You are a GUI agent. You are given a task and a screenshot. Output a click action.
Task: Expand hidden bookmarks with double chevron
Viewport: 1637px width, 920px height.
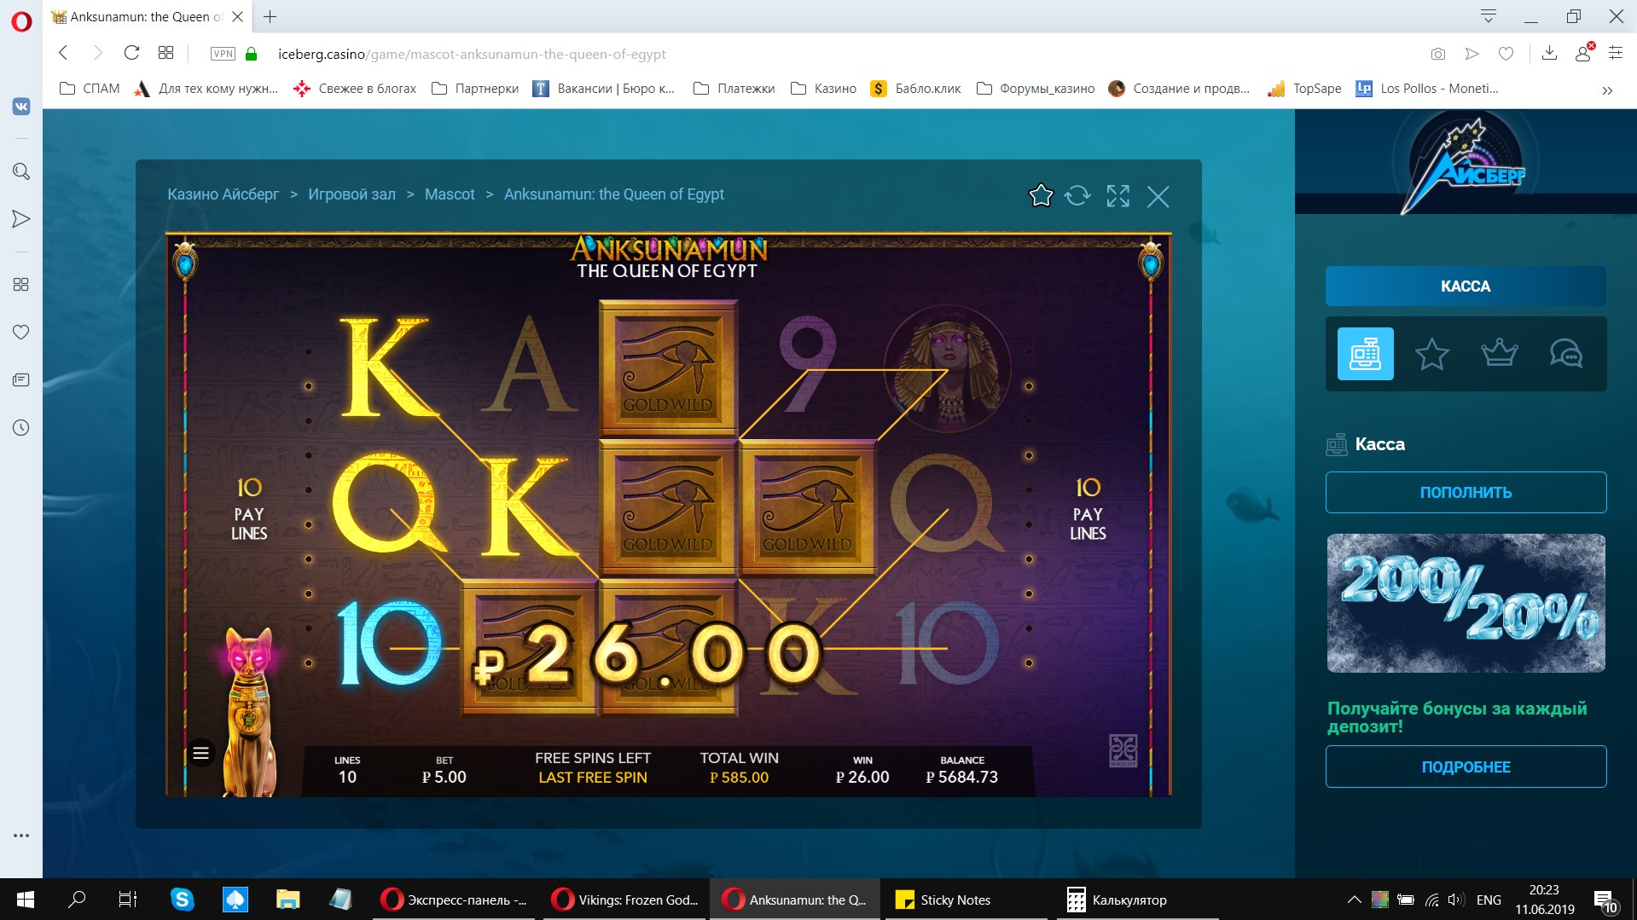(x=1607, y=90)
